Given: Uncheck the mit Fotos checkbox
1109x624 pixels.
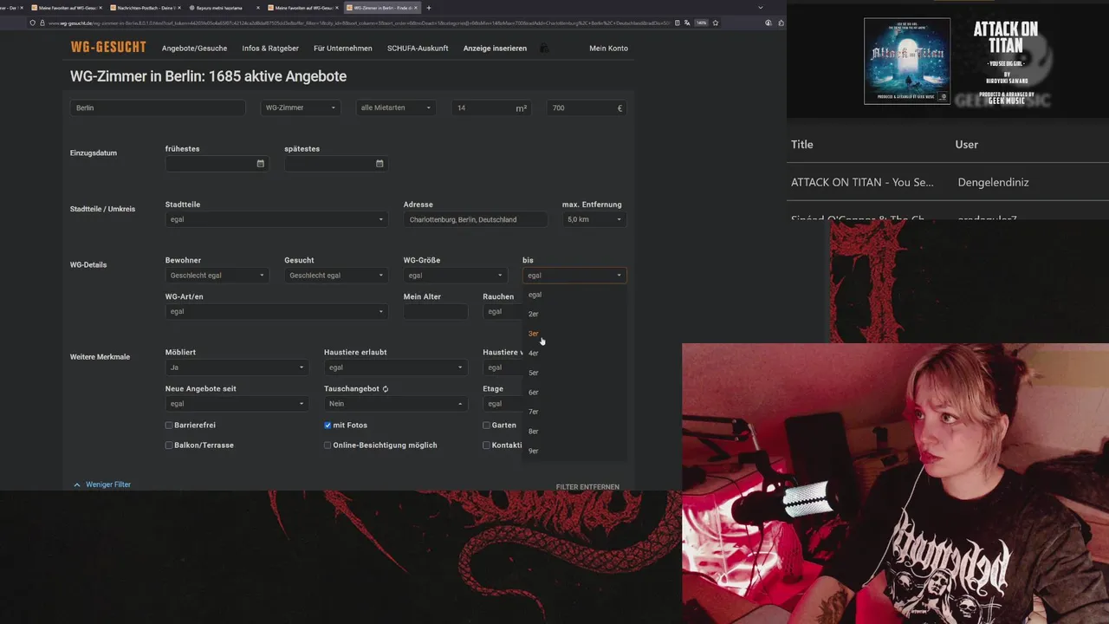Looking at the screenshot, I should [328, 426].
